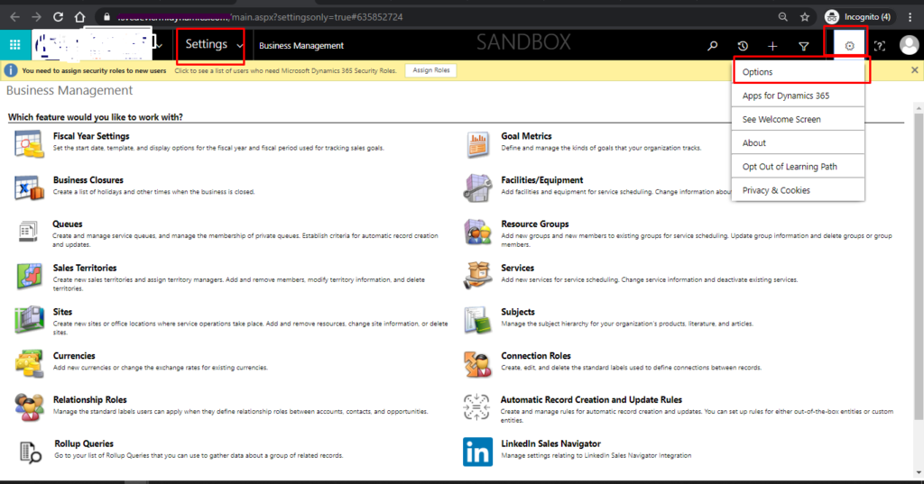
Task: Open recently viewed items history icon
Action: 743,45
